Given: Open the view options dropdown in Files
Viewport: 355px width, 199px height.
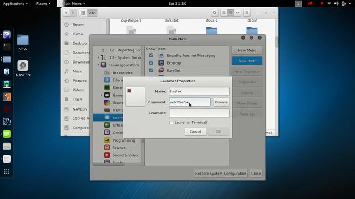Looking at the screenshot, I should [237, 13].
